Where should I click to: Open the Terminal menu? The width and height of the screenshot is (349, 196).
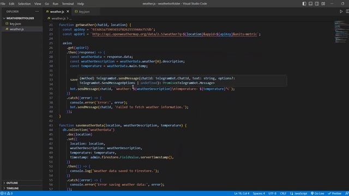point(68,4)
